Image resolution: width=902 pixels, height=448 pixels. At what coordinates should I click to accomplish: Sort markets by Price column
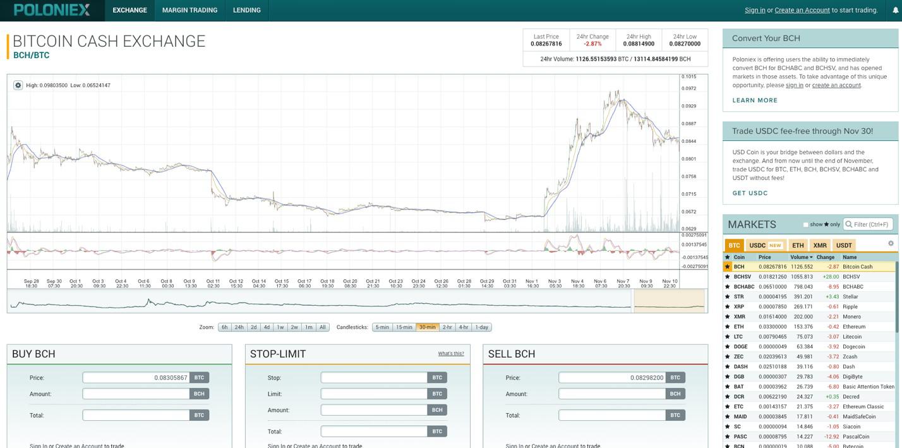pyautogui.click(x=764, y=257)
